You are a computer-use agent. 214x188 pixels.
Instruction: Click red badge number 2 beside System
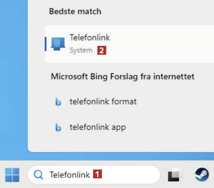click(102, 50)
